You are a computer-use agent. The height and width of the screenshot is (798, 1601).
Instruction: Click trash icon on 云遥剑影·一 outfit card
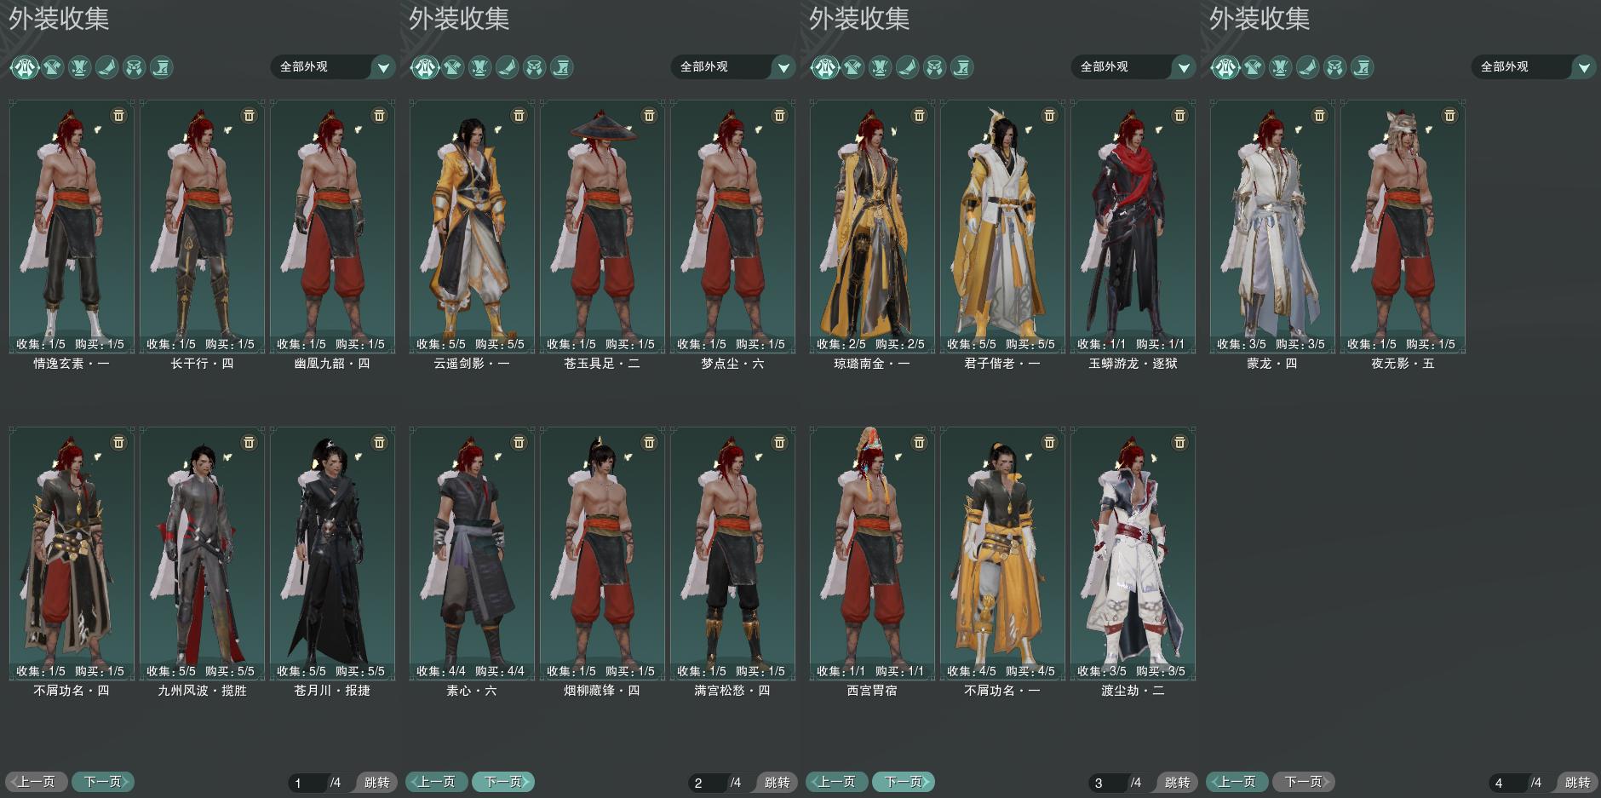pyautogui.click(x=519, y=115)
